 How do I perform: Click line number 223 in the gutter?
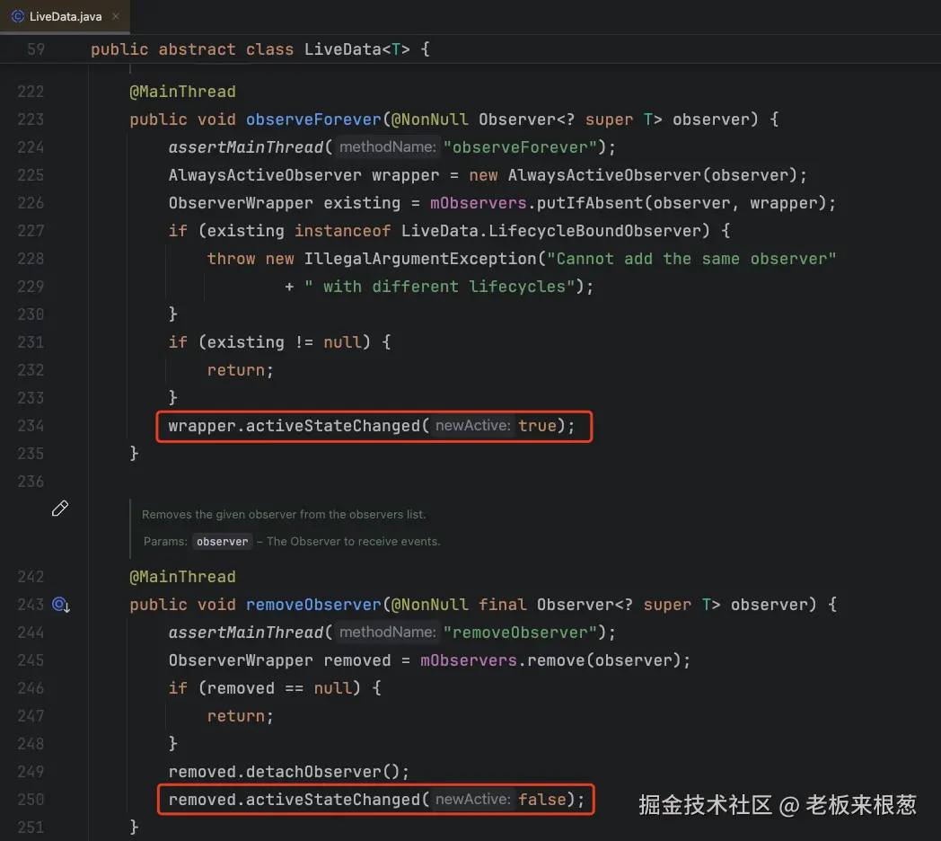pos(31,120)
